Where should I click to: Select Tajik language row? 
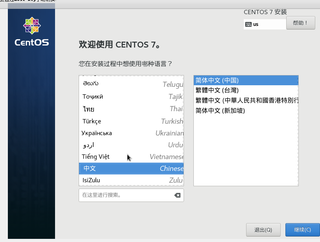pos(131,96)
